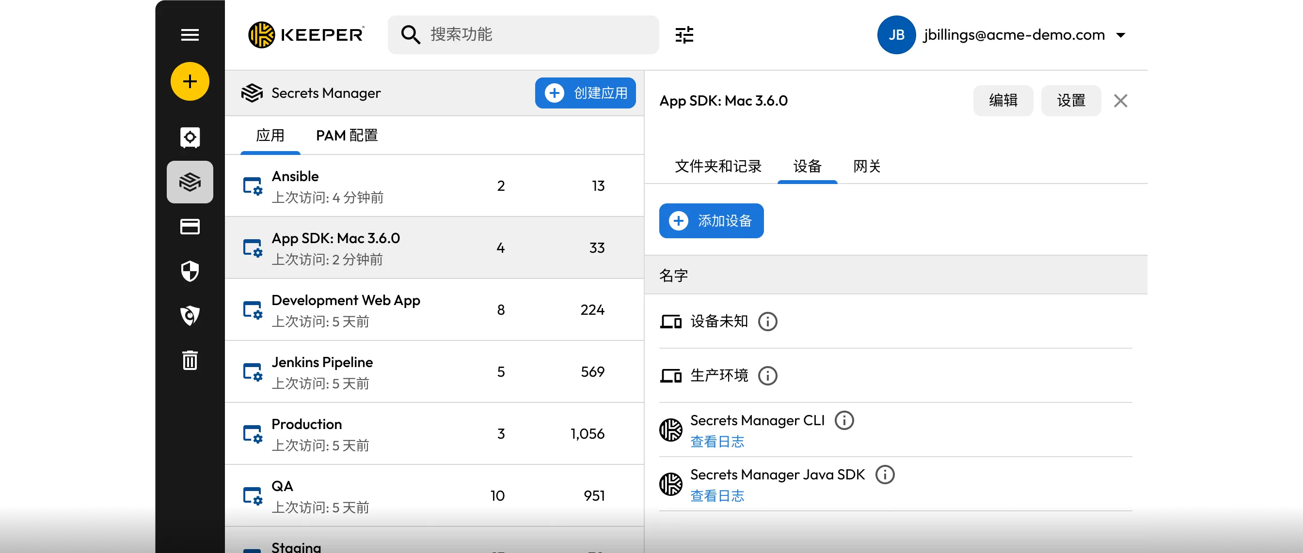Click the Secrets Manager CLI device name
Viewport: 1303px width, 553px height.
tap(757, 421)
